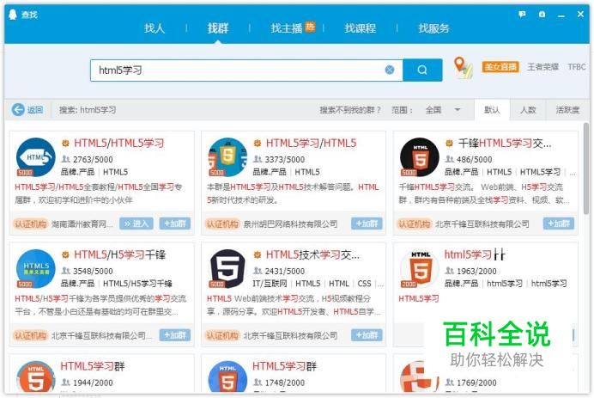Open the html5学习 2000-member group avatar
The image size is (594, 398).
(420, 268)
